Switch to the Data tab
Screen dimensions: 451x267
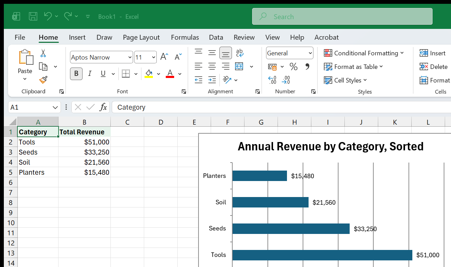pos(216,37)
